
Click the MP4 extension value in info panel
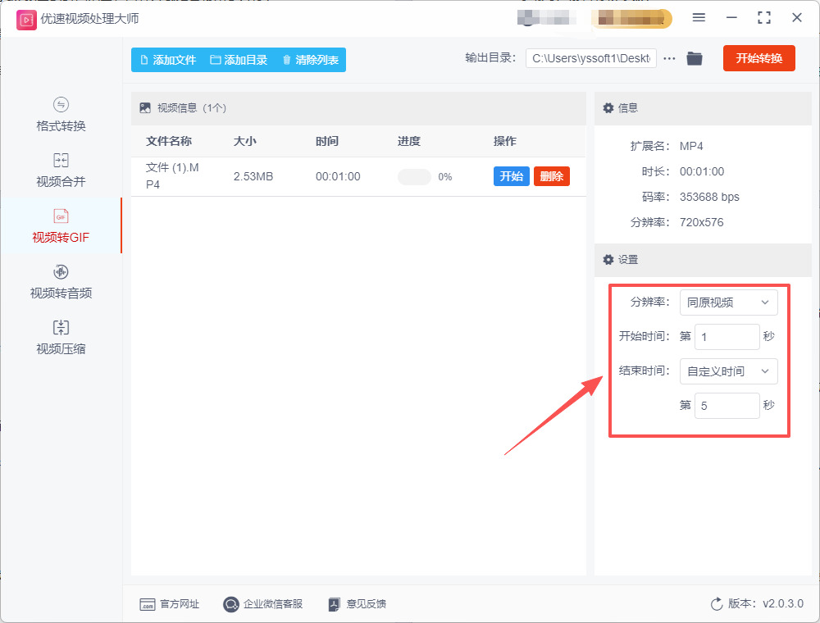pyautogui.click(x=690, y=147)
